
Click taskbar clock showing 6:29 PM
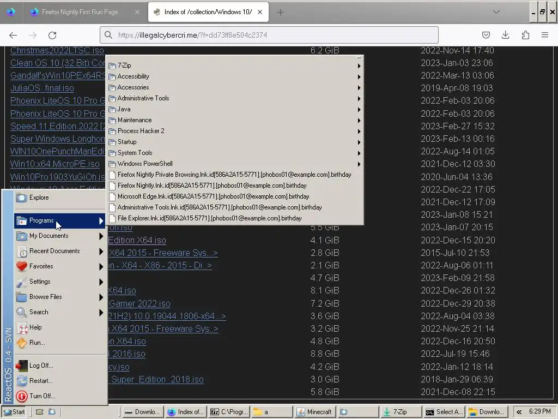click(x=539, y=411)
